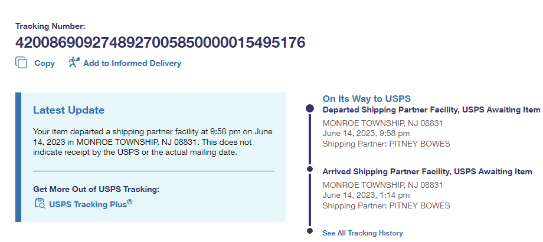Click the timeline dot beside See All Tracking History
Screen dimensions: 543x242
pos(310,232)
